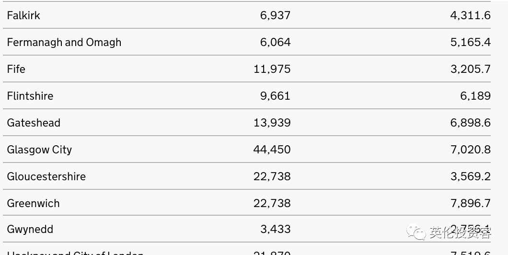
Task: Select the 5,165.4 Fermanagh rate
Action: pos(471,42)
